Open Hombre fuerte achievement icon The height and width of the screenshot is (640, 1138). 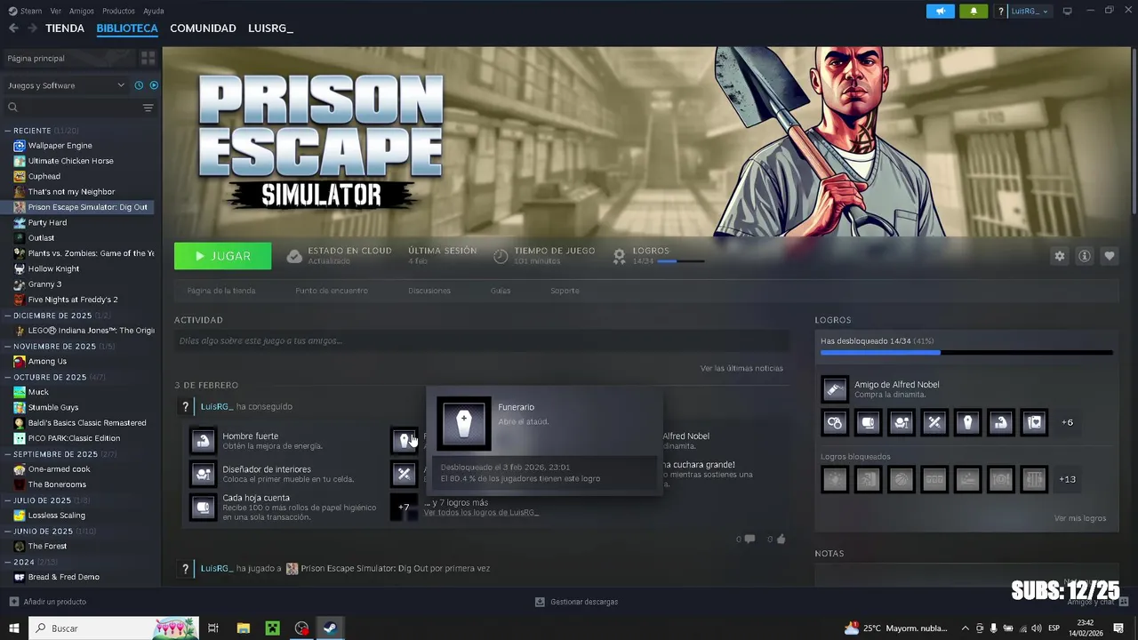point(203,440)
